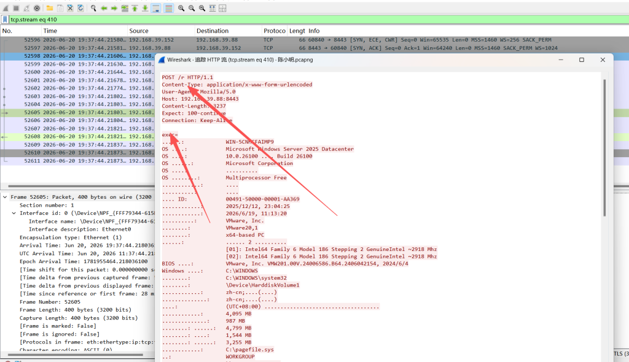Select packet 52610 row

(77, 153)
